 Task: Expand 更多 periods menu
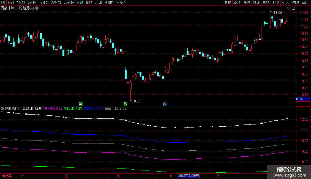click(121, 2)
